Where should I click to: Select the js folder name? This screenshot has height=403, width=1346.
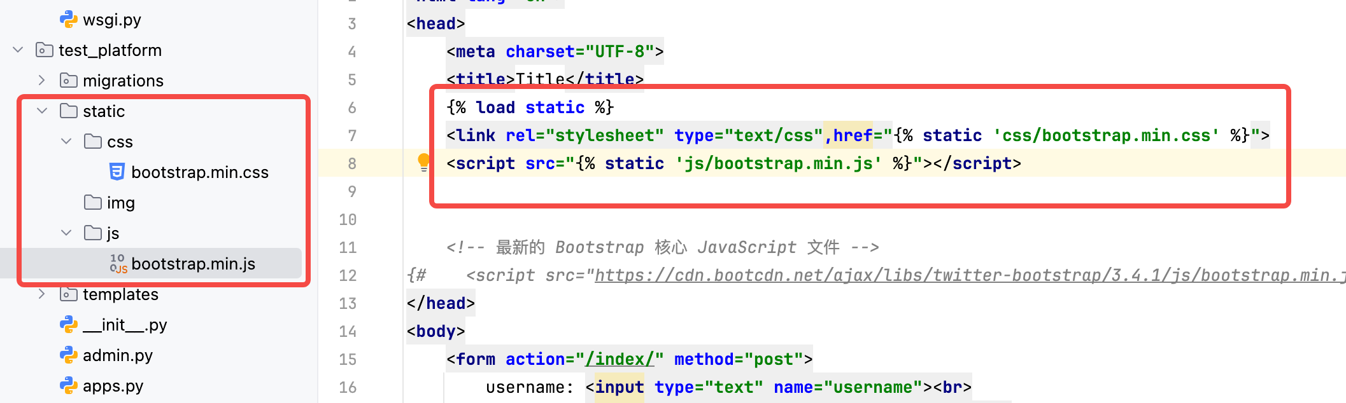click(x=113, y=233)
